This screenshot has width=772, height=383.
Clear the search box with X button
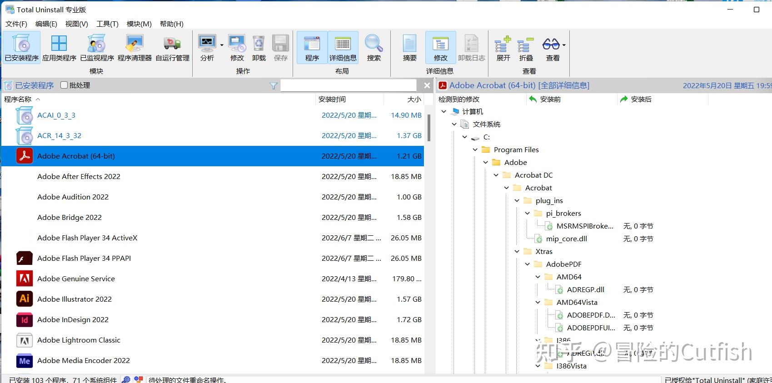[427, 85]
